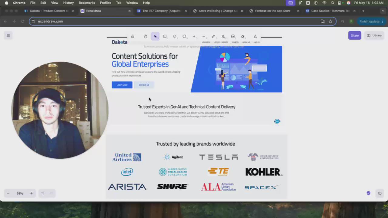388x218 pixels.
Task: Bookmark this page with star icon
Action: pos(330,21)
